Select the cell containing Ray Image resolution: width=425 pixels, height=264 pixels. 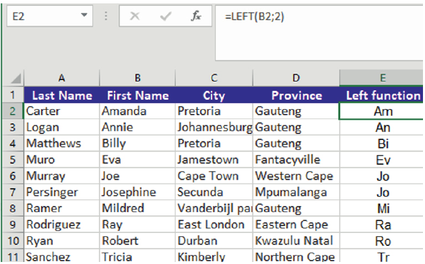click(x=137, y=225)
